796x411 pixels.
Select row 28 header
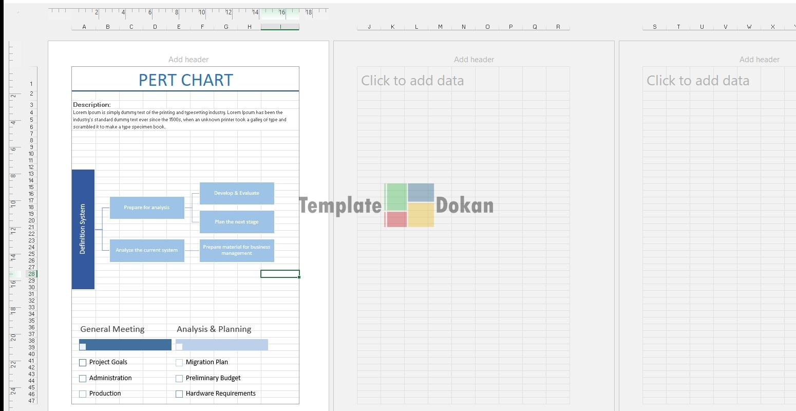tap(31, 274)
